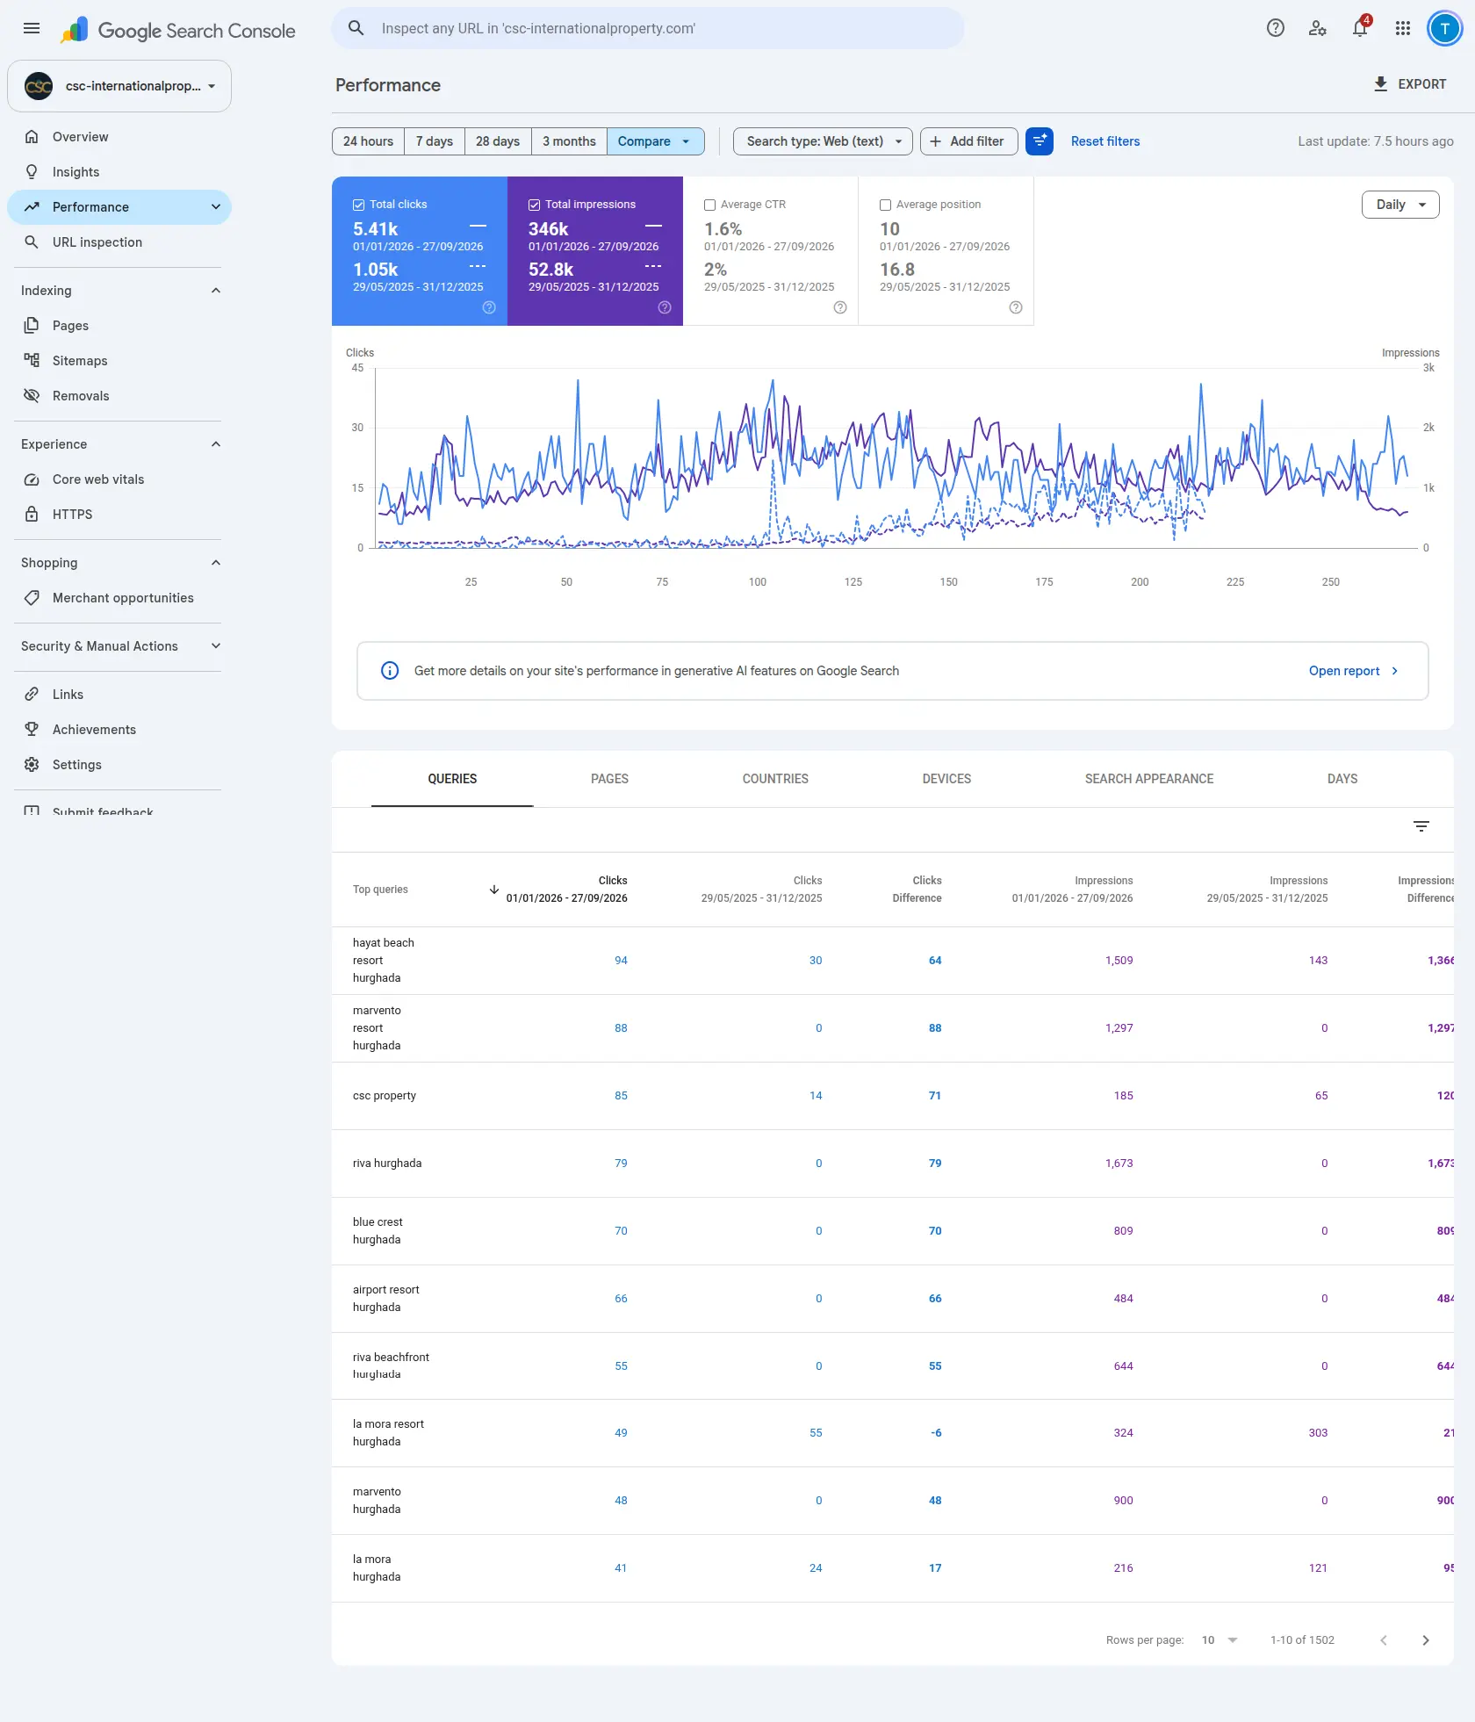Click the table filter rows icon
The height and width of the screenshot is (1722, 1475).
1421,826
